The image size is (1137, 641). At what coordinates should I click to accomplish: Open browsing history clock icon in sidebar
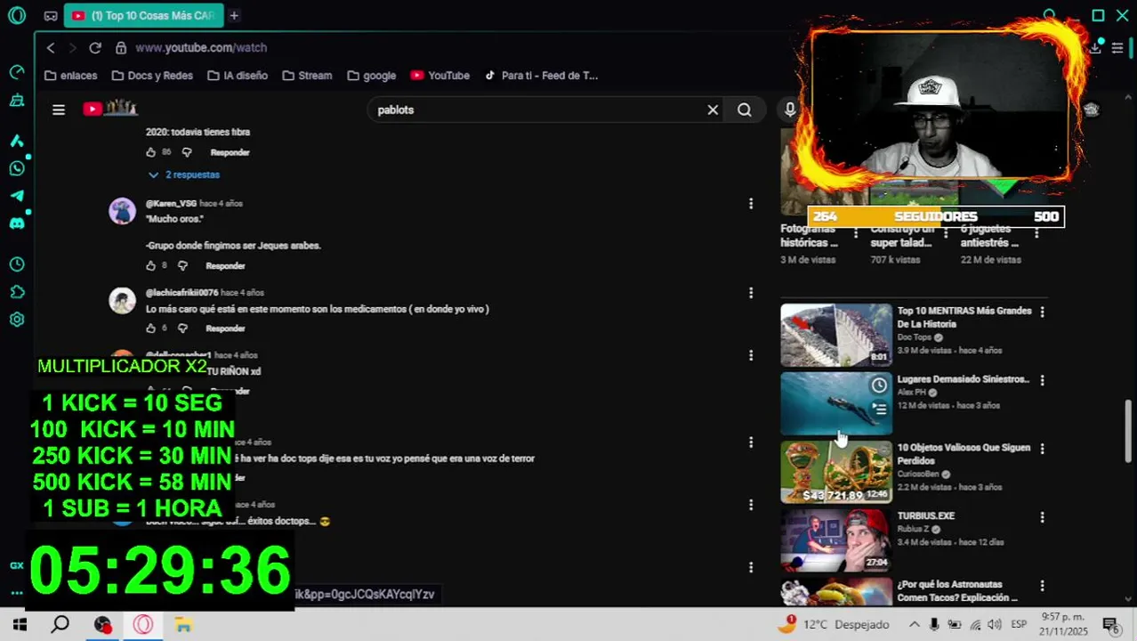click(x=16, y=264)
